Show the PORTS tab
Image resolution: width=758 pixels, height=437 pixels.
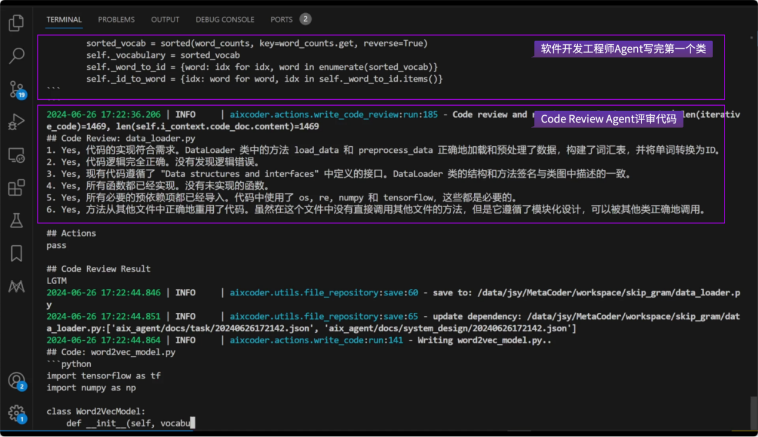281,20
